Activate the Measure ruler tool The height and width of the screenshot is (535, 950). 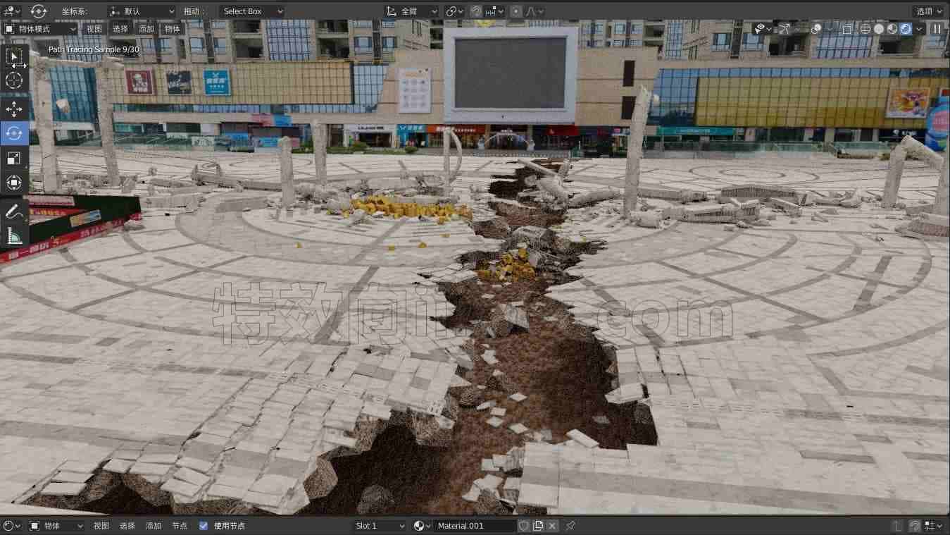[x=14, y=235]
